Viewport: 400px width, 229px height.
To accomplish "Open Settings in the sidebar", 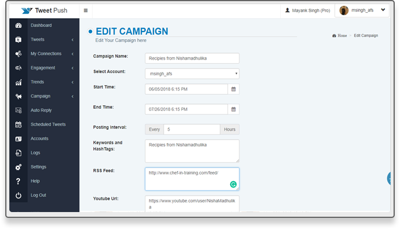I will 39,166.
